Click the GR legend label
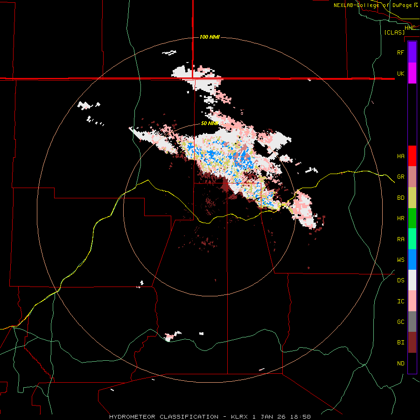The width and height of the screenshot is (420, 420). coord(400,177)
